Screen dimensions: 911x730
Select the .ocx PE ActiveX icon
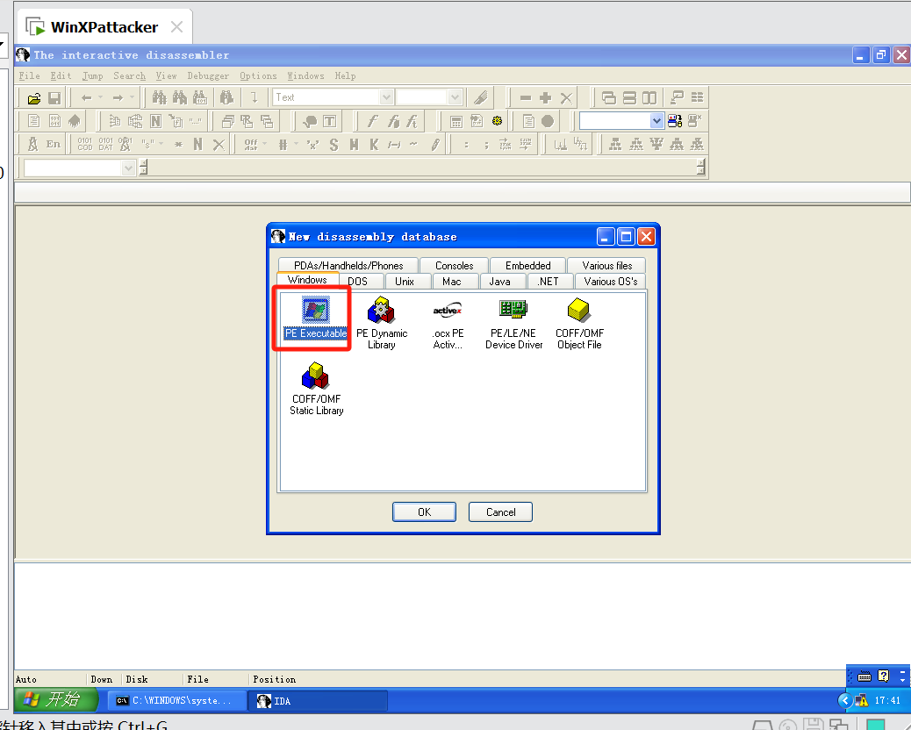click(448, 324)
